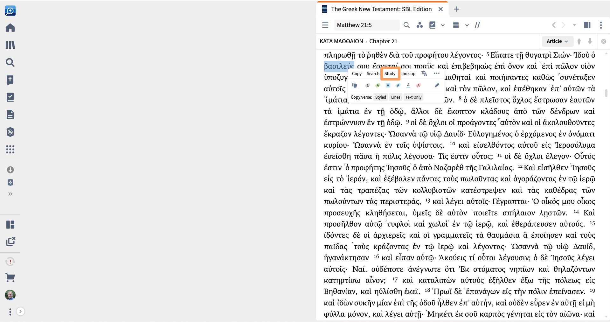Click the ΚΑΤΑ ΜΑΘΘΑΙΟΝ breadcrumb

tap(341, 41)
